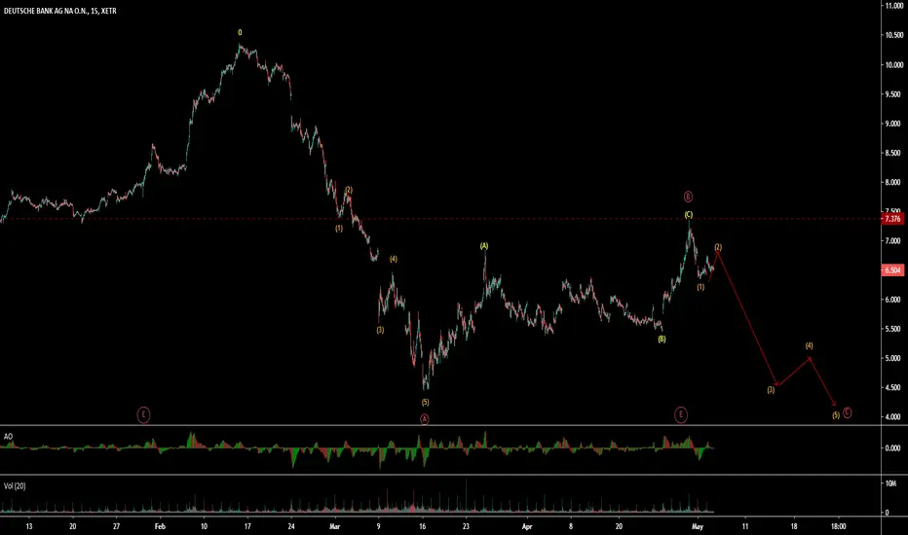Click the 27 date label on the time axis
This screenshot has width=908, height=535.
coord(116,527)
